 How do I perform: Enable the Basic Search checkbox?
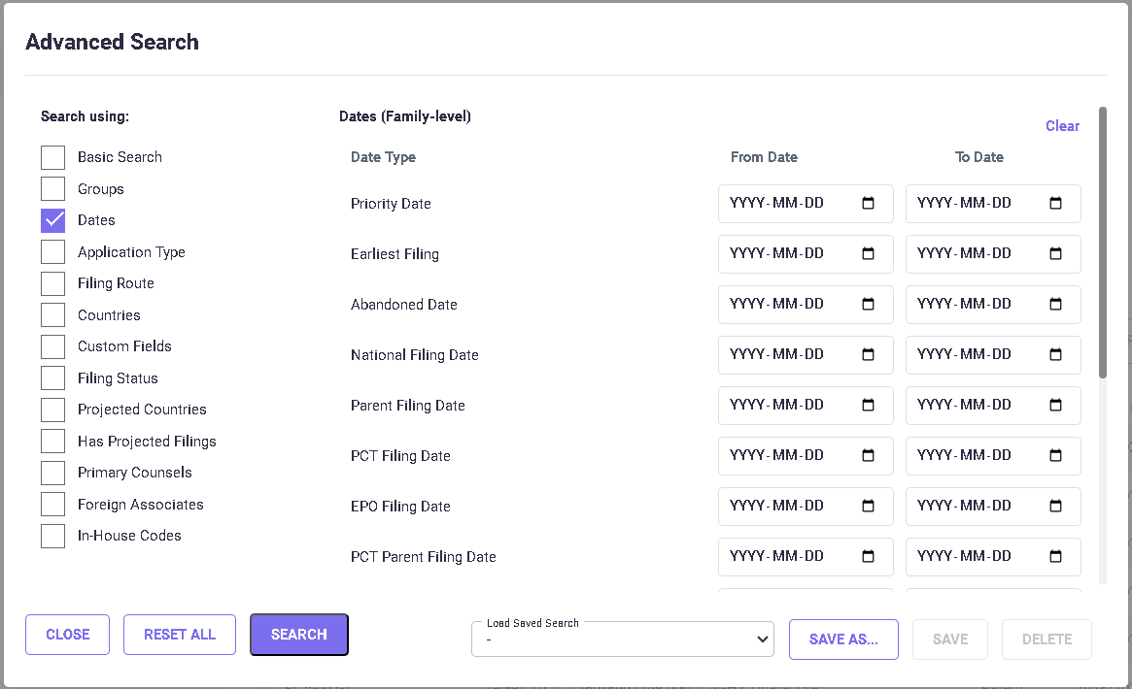tap(53, 157)
